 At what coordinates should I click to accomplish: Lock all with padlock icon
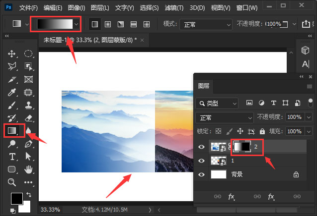[x=262, y=131]
